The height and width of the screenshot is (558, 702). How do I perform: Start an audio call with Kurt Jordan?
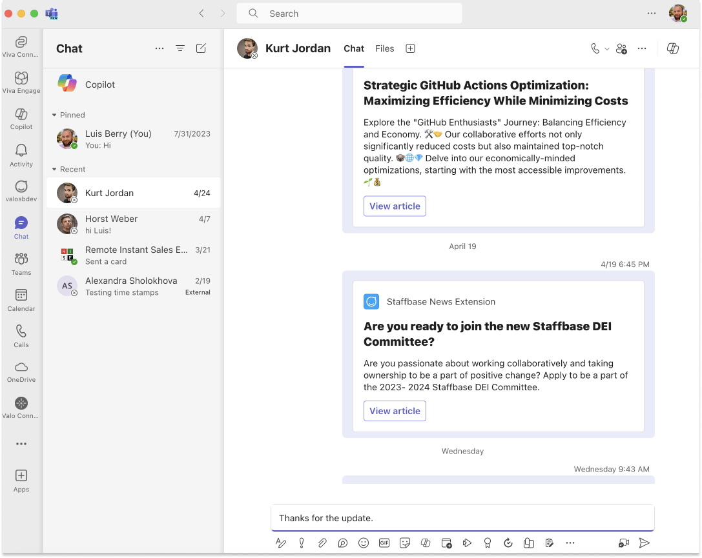[x=595, y=48]
